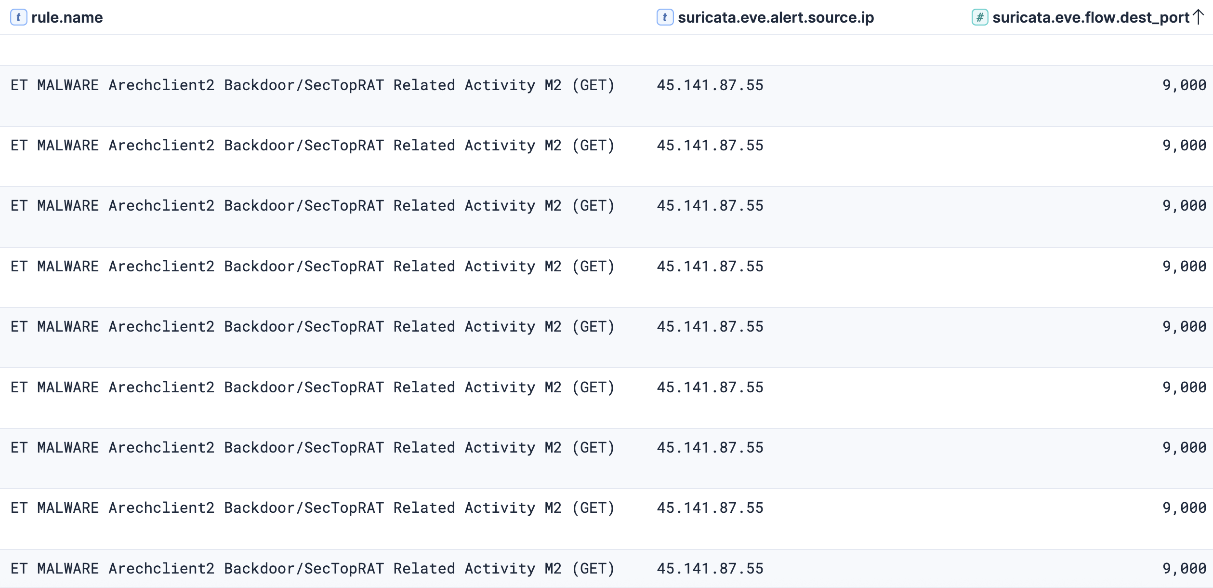
Task: Select the first row's dest port 9,000
Action: [x=1184, y=85]
